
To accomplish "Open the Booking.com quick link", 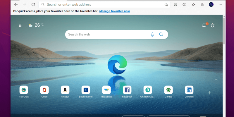I will pos(86,92).
